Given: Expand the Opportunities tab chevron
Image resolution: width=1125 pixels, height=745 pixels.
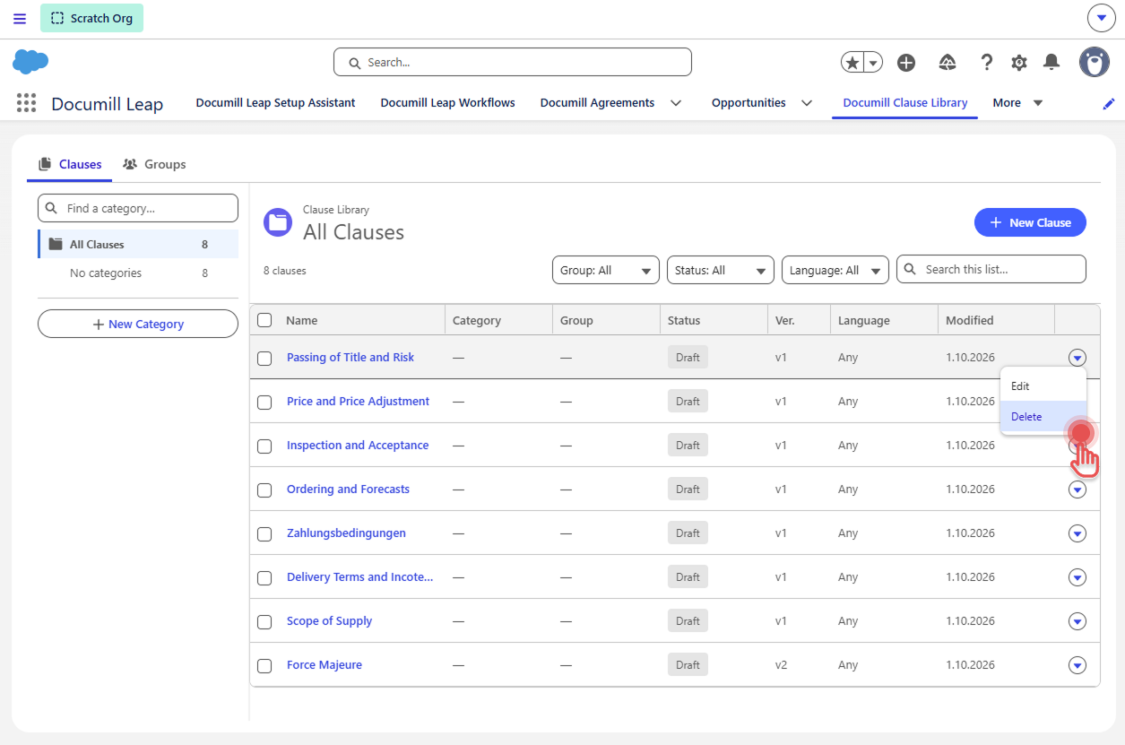Looking at the screenshot, I should click(807, 103).
